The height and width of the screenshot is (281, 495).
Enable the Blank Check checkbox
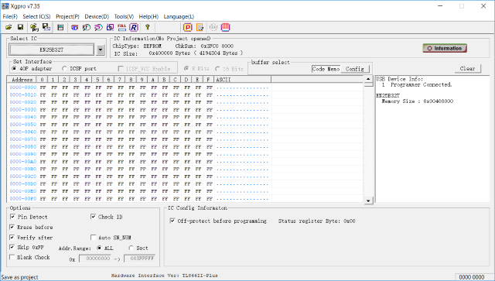point(12,257)
